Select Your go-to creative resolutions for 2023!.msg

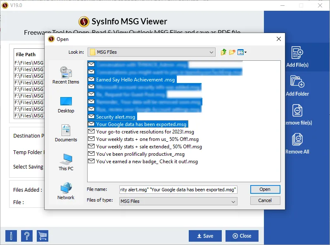[x=145, y=132]
